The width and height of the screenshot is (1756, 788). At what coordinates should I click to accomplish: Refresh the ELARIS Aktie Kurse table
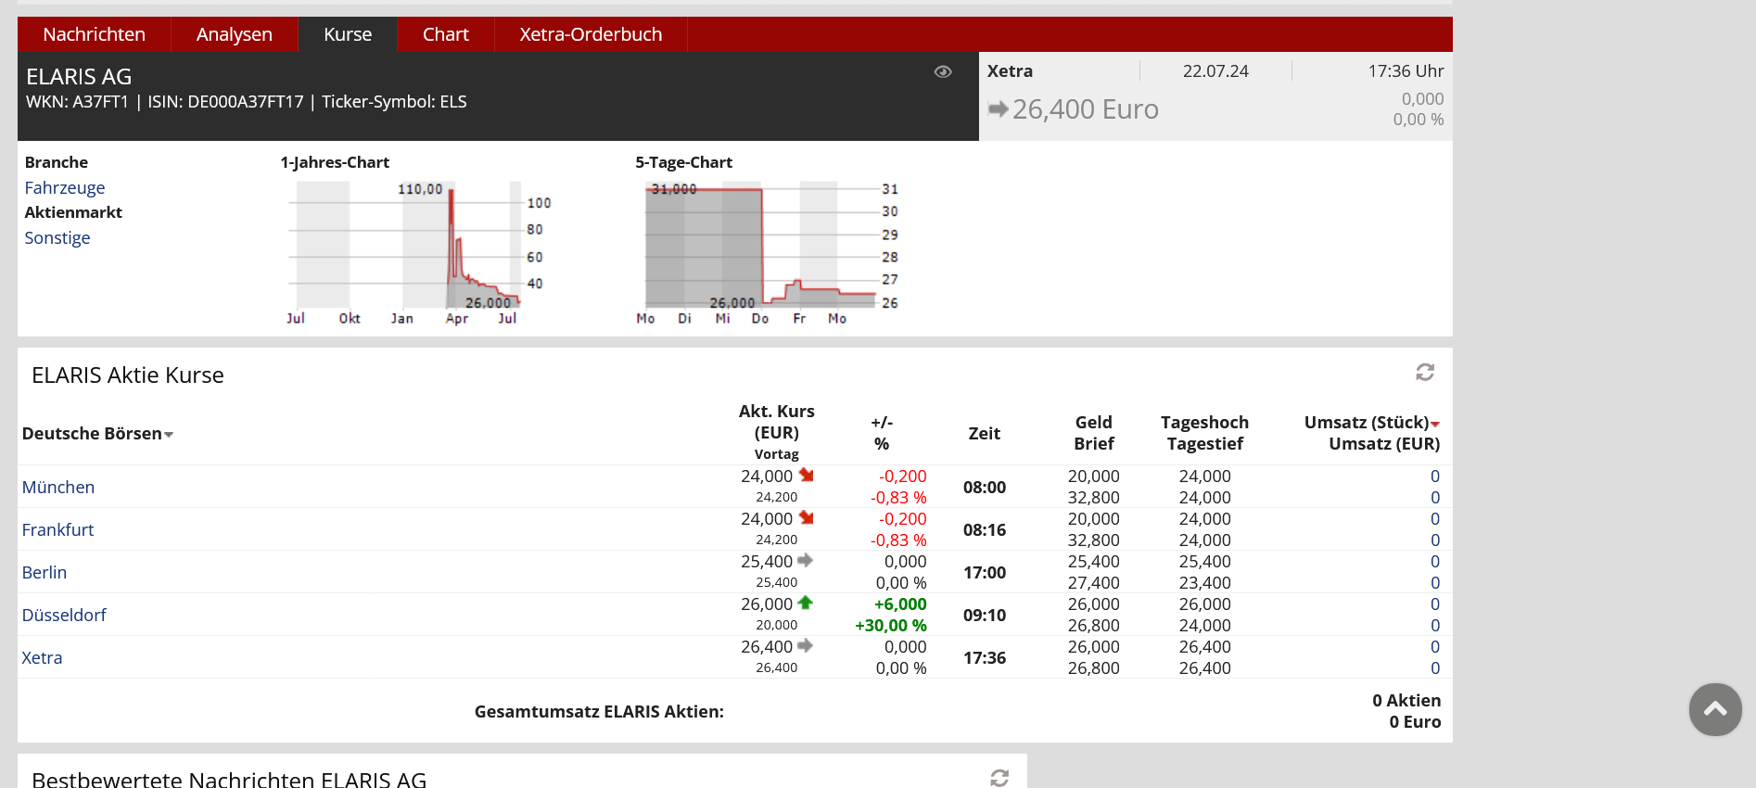tap(1425, 373)
